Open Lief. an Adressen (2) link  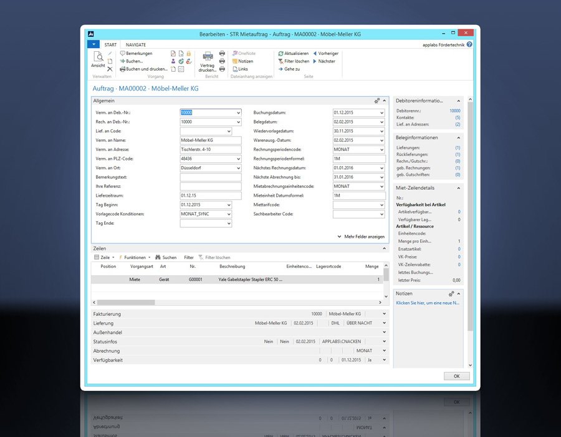pos(458,125)
